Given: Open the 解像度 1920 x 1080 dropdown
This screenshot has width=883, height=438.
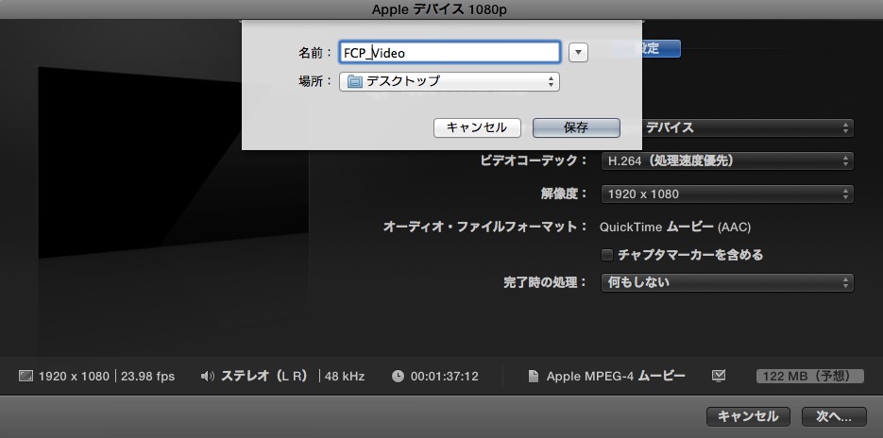Looking at the screenshot, I should tap(727, 194).
